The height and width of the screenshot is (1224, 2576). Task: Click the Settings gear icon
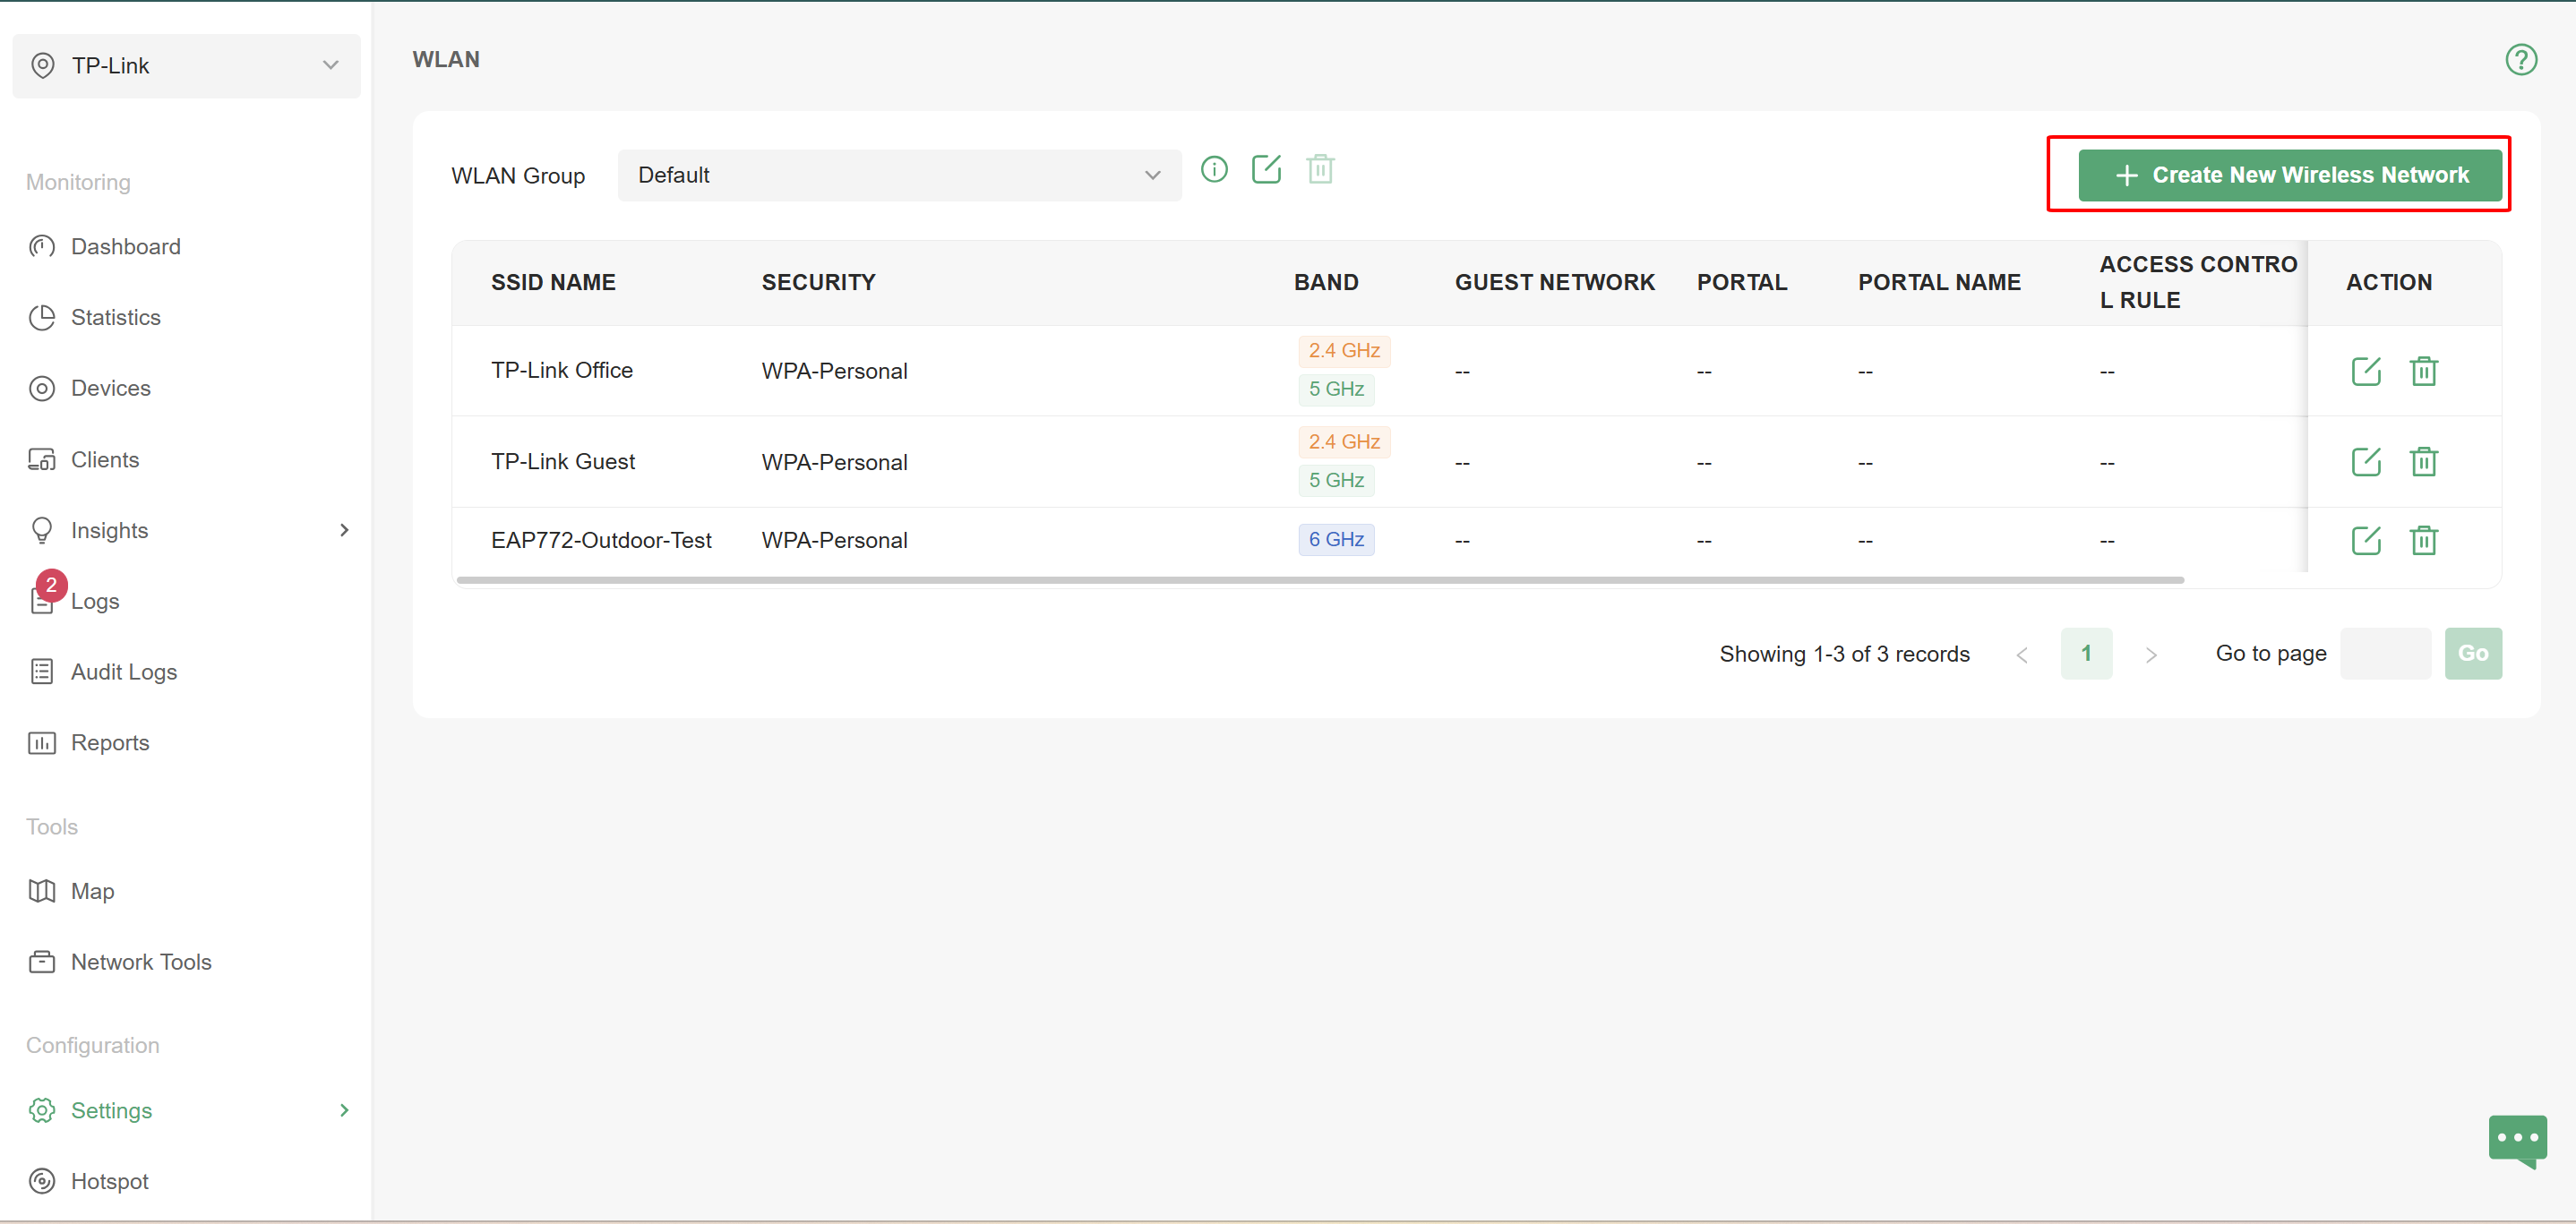(42, 1110)
